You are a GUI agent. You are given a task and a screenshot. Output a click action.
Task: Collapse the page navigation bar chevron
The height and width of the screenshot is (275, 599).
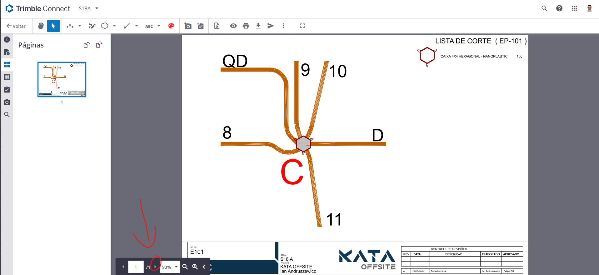(x=204, y=267)
